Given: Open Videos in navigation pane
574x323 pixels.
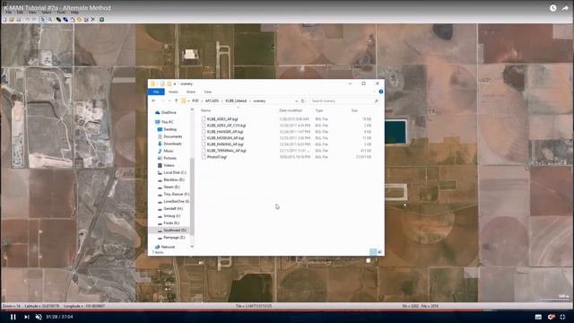Looking at the screenshot, I should [x=169, y=165].
